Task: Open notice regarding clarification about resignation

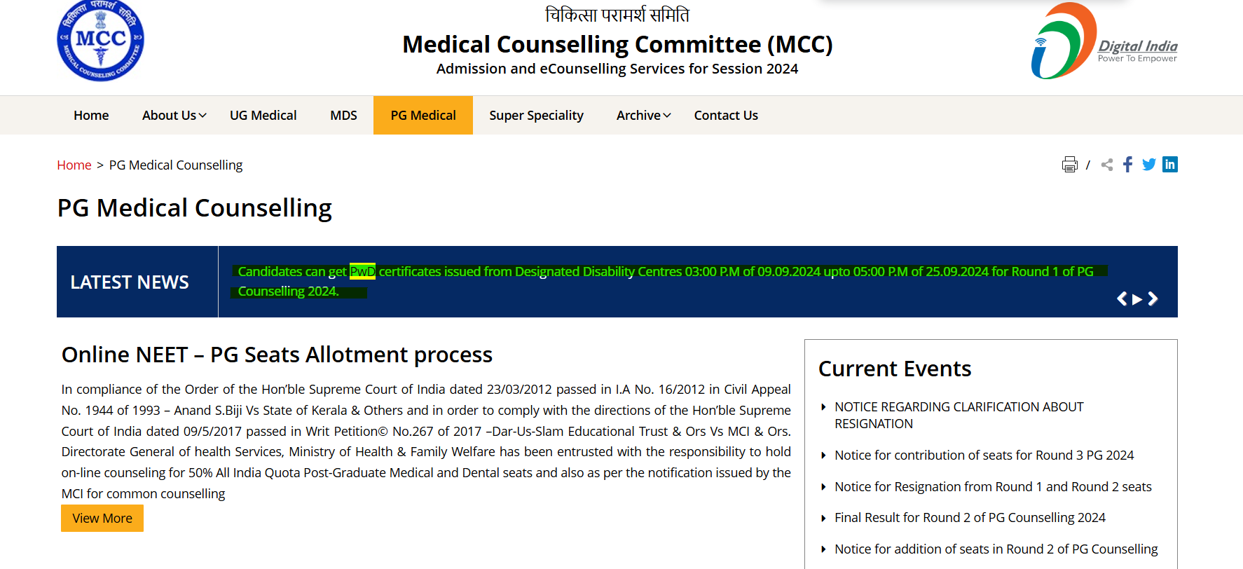Action: coord(958,416)
